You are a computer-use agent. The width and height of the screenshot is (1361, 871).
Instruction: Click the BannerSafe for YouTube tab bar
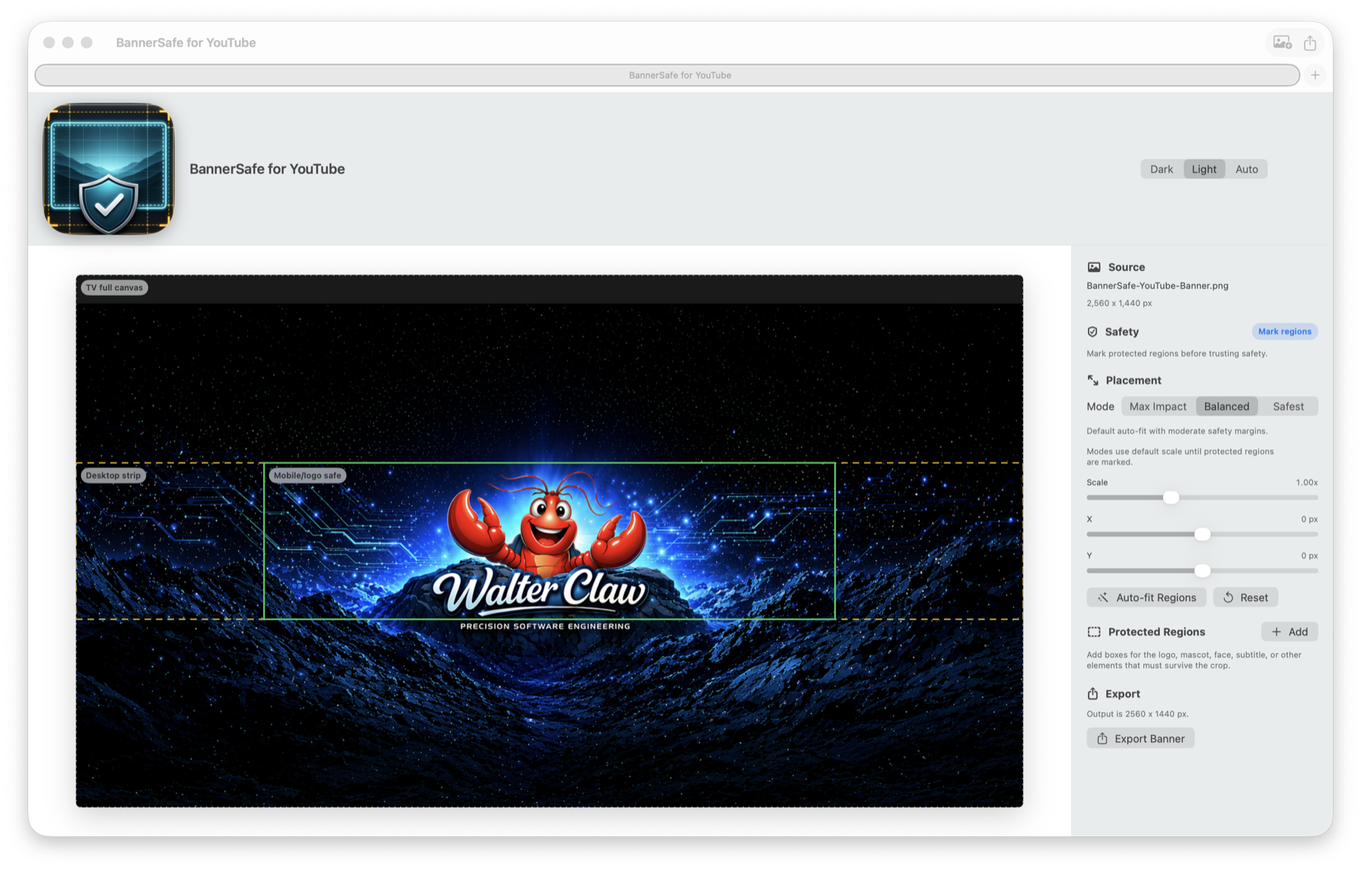(668, 75)
